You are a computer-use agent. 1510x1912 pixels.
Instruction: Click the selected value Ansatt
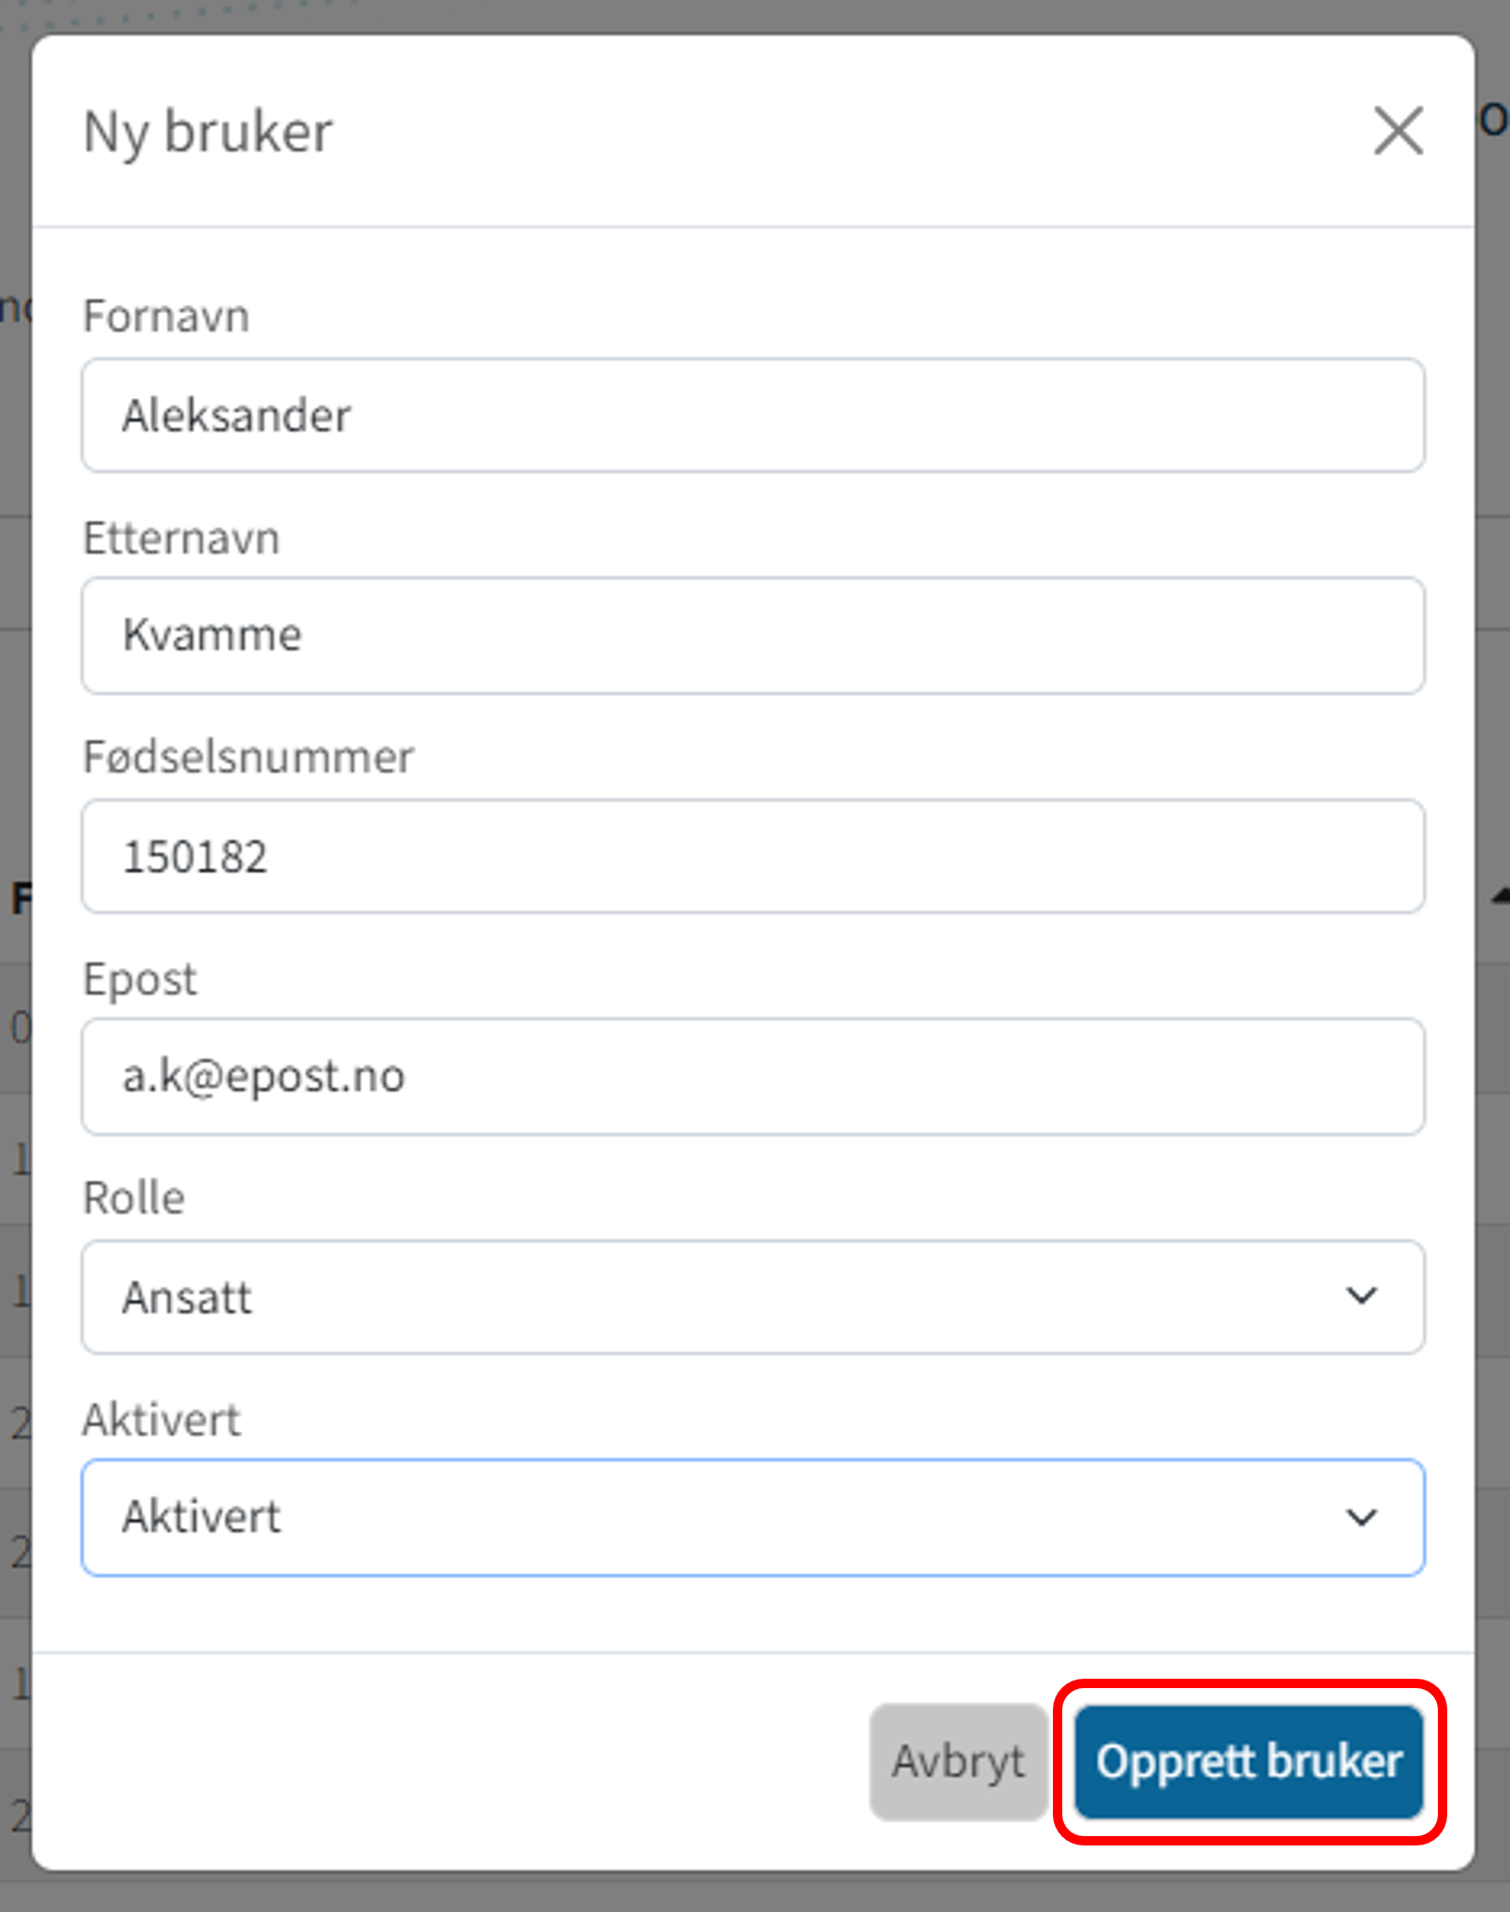tap(187, 1298)
